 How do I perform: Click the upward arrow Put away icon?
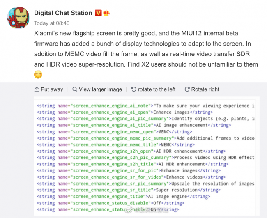coord(37,89)
